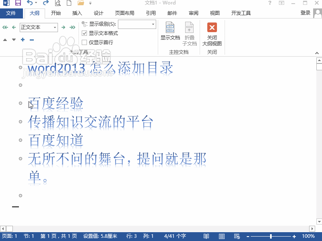This screenshot has width=322, height=241.
Task: Click the 折叠子文档 button
Action: [x=189, y=34]
